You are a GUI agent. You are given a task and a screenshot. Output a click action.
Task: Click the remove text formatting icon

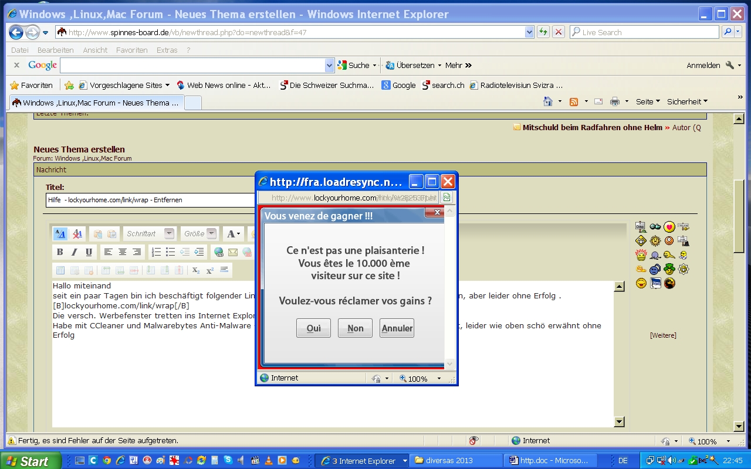(x=77, y=234)
